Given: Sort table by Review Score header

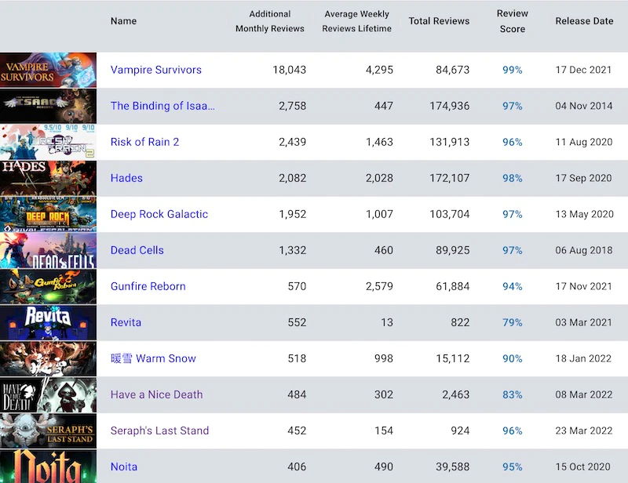Looking at the screenshot, I should coord(512,21).
